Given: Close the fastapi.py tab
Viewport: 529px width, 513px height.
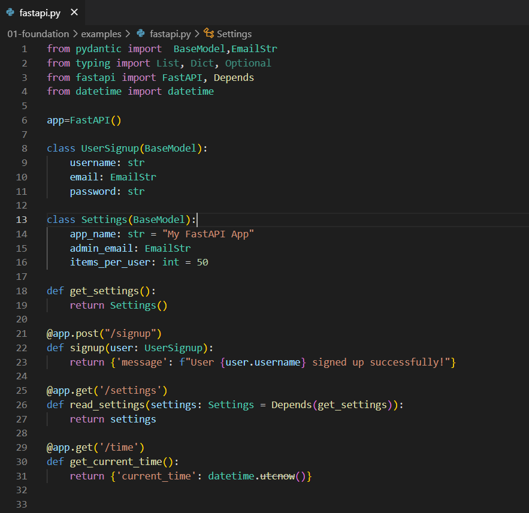Looking at the screenshot, I should (x=74, y=13).
